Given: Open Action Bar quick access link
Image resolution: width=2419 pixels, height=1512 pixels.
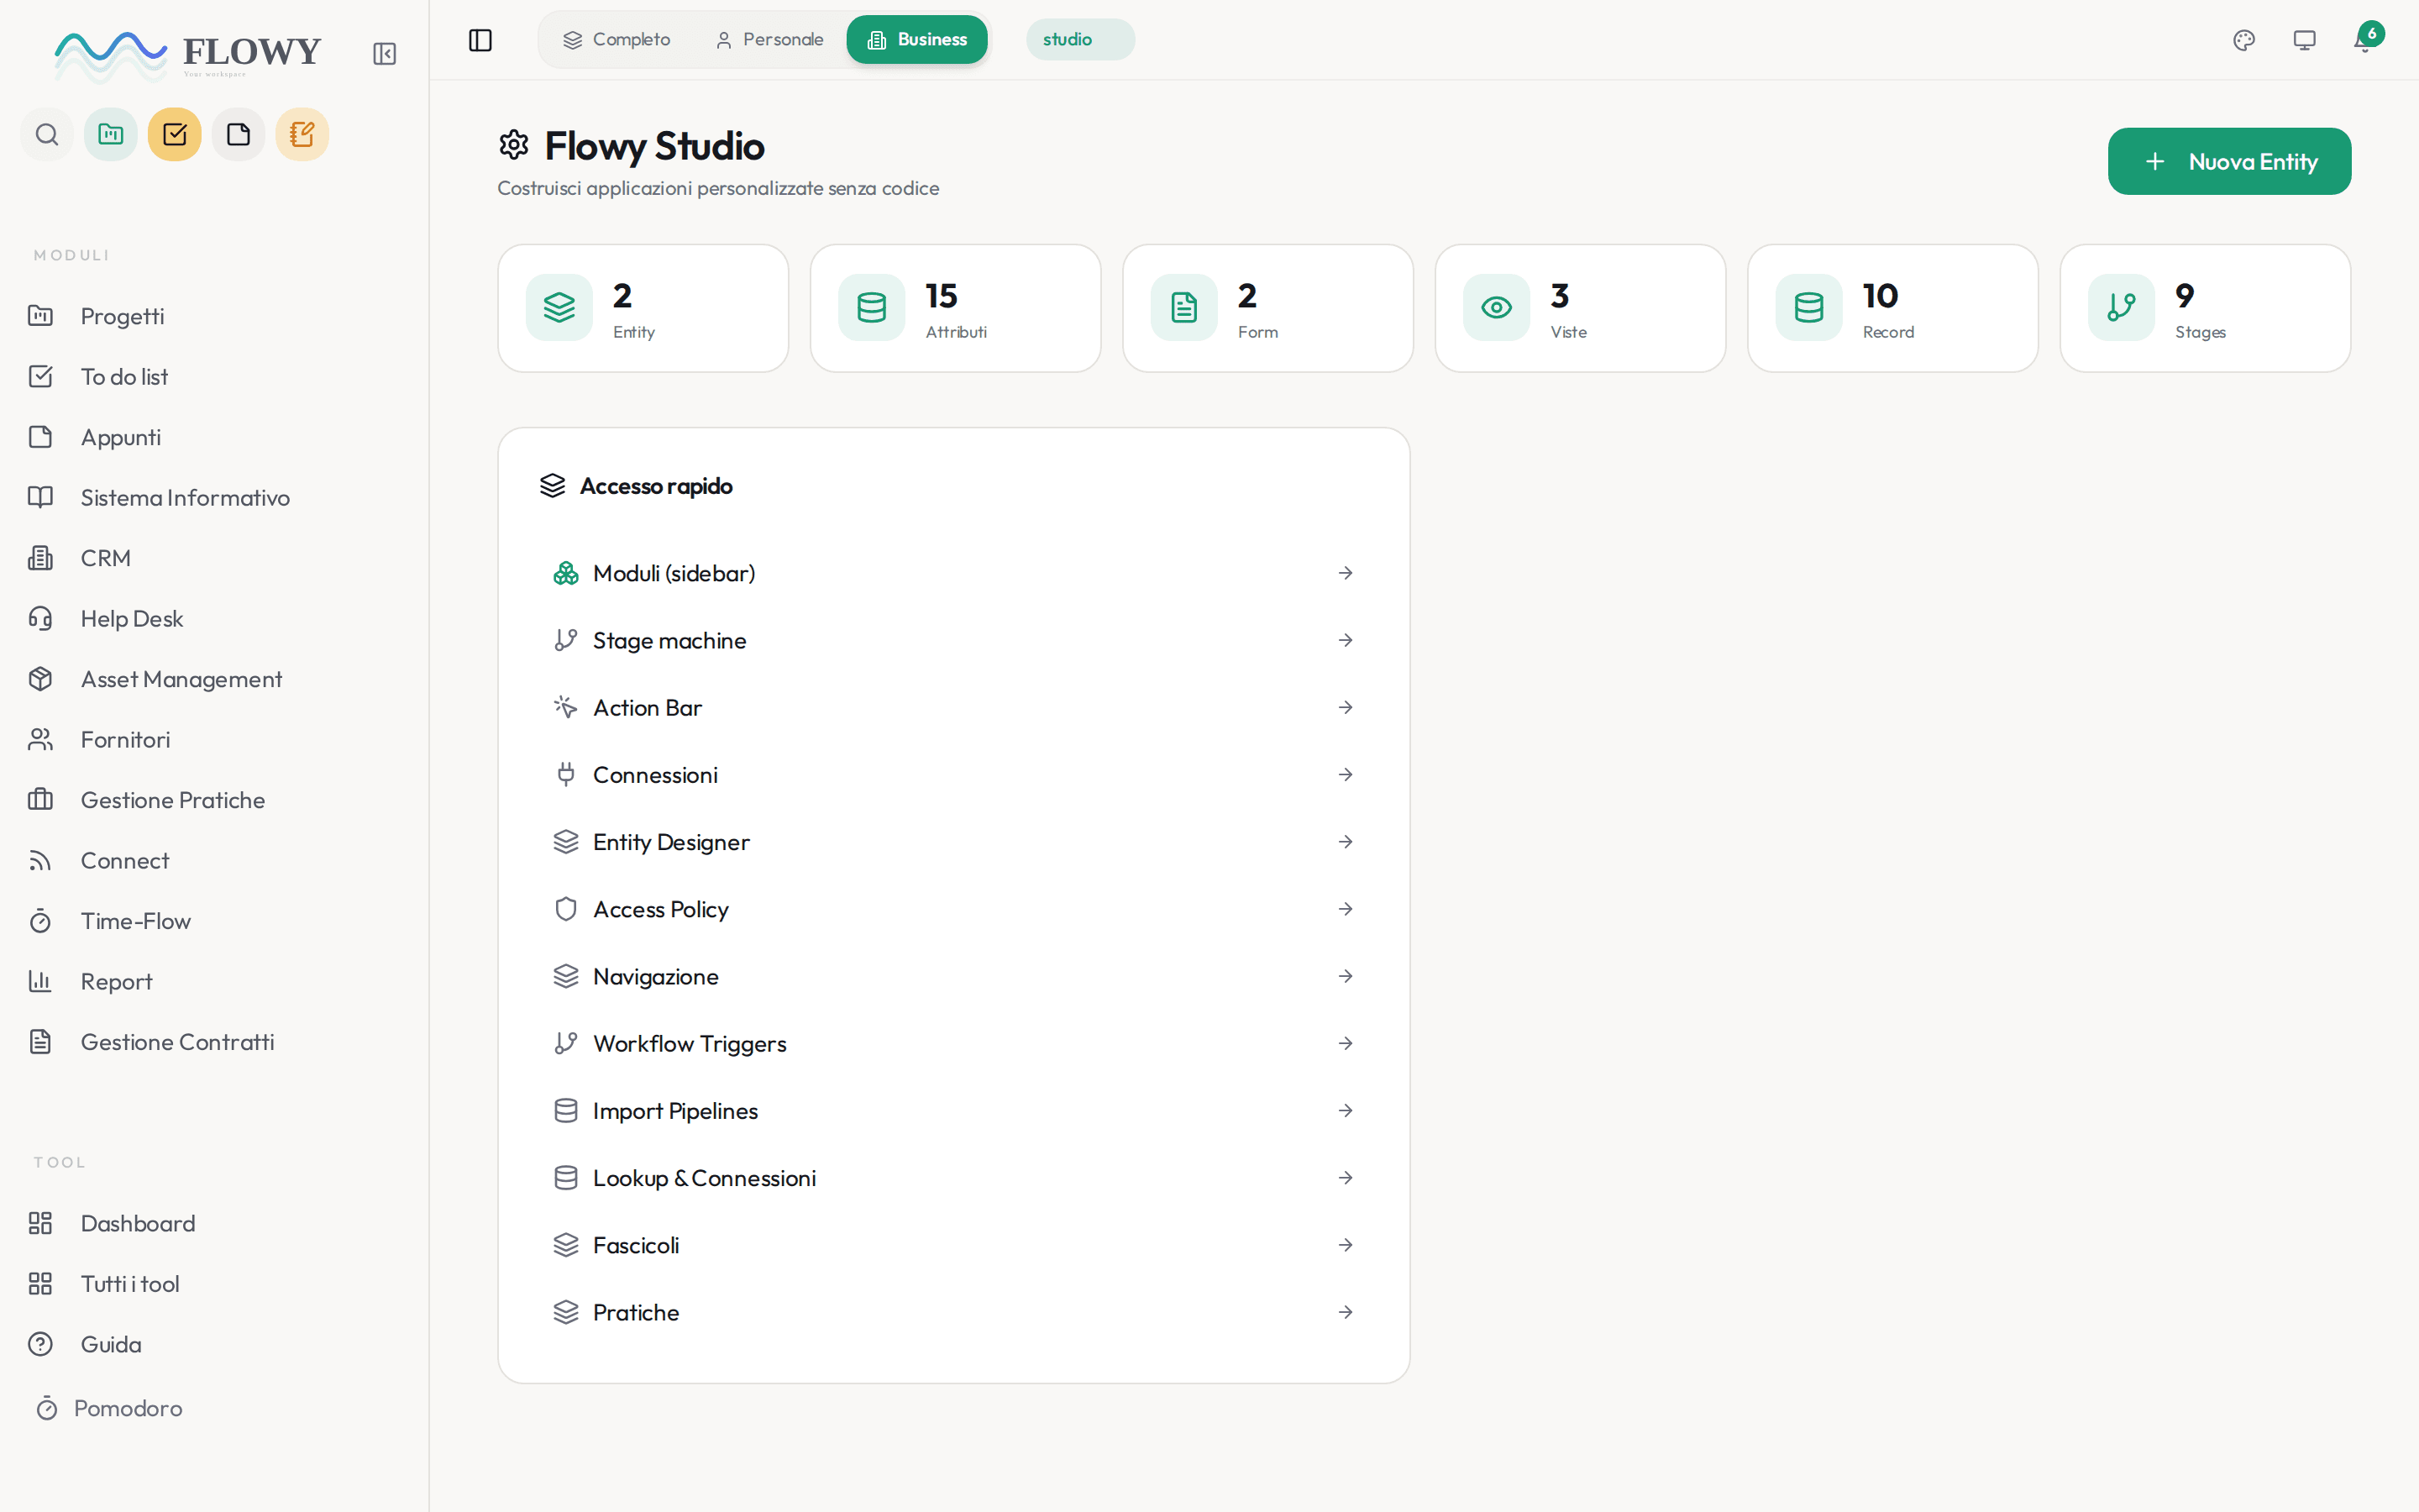Looking at the screenshot, I should point(953,707).
